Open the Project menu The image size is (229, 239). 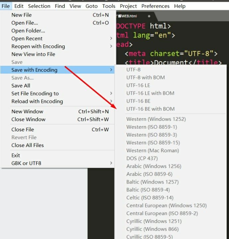click(x=128, y=6)
